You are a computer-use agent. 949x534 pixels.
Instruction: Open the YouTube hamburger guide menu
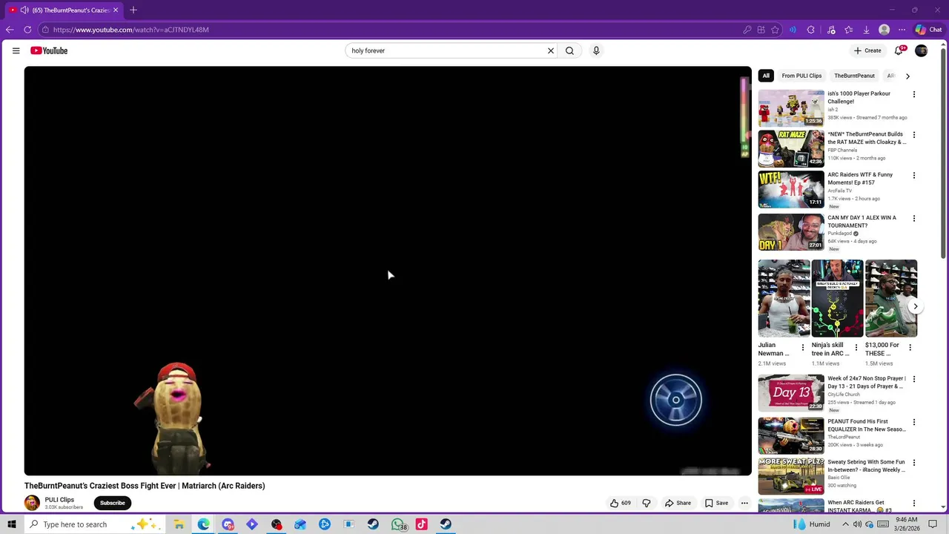[16, 50]
